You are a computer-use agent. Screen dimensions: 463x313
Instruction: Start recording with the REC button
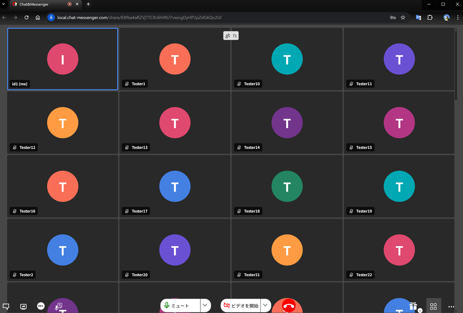coord(41,306)
